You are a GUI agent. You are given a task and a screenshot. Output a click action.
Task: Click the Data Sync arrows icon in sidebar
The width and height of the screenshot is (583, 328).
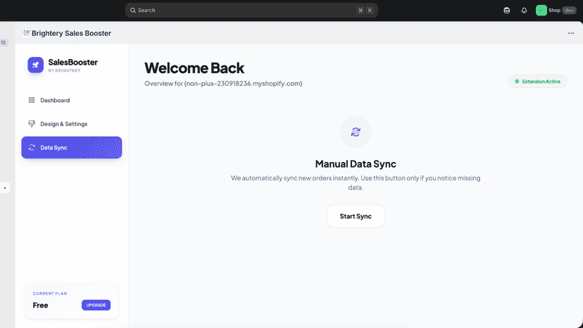tap(32, 147)
